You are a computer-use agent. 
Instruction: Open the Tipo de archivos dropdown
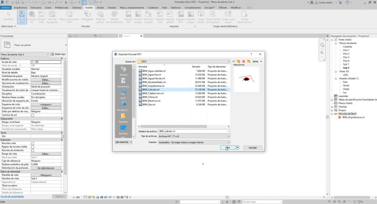194,136
